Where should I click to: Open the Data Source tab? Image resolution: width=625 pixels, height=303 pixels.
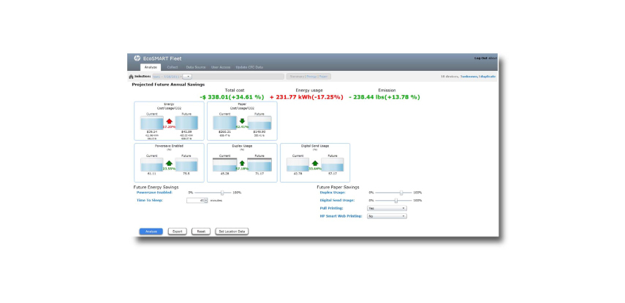coord(195,67)
